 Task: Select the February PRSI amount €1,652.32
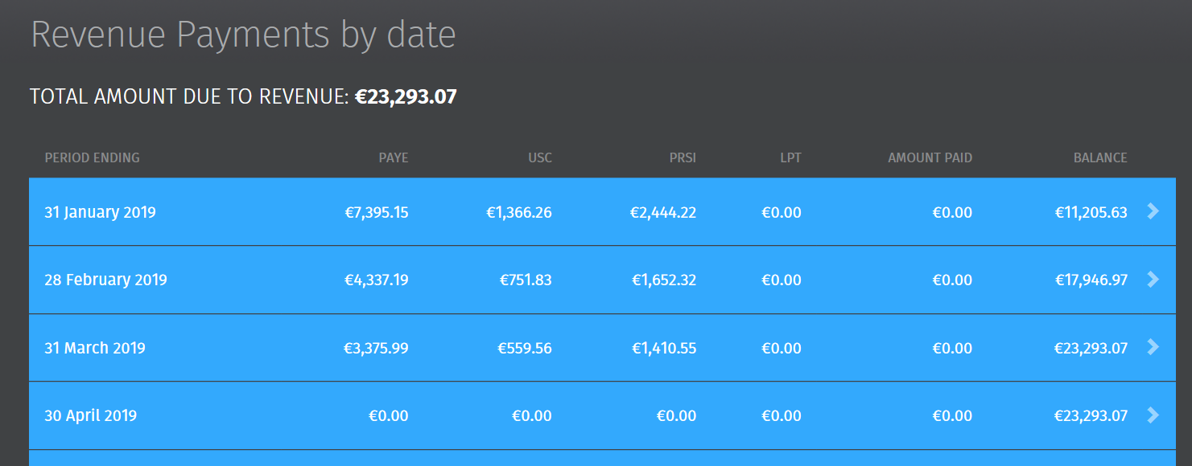click(664, 280)
